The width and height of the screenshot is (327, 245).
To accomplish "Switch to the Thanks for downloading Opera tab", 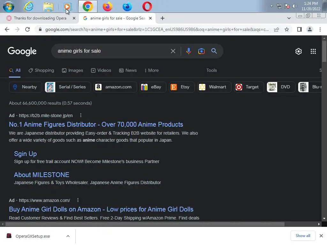I will 40,18.
